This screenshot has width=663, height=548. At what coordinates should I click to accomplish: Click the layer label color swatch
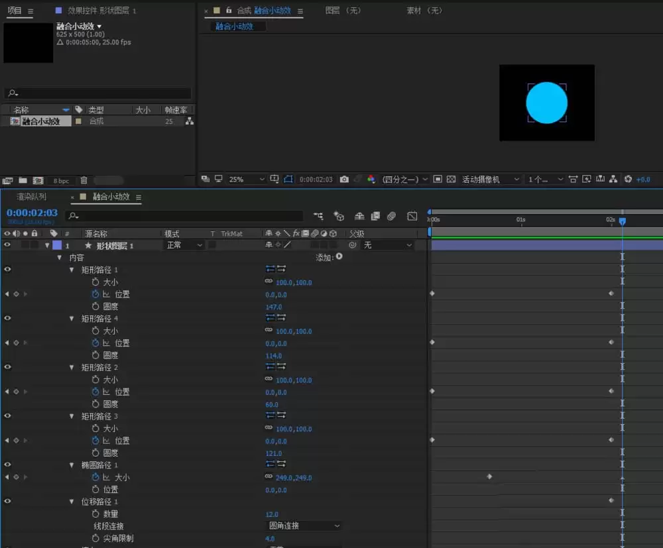pyautogui.click(x=56, y=245)
